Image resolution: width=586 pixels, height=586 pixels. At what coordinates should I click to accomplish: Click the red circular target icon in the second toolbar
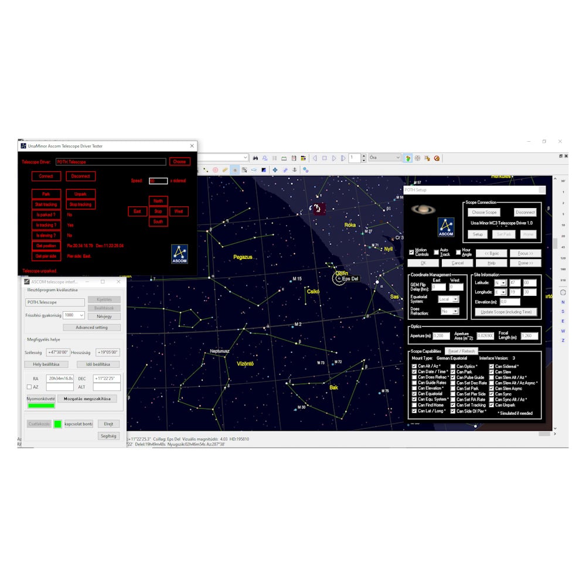pos(215,170)
